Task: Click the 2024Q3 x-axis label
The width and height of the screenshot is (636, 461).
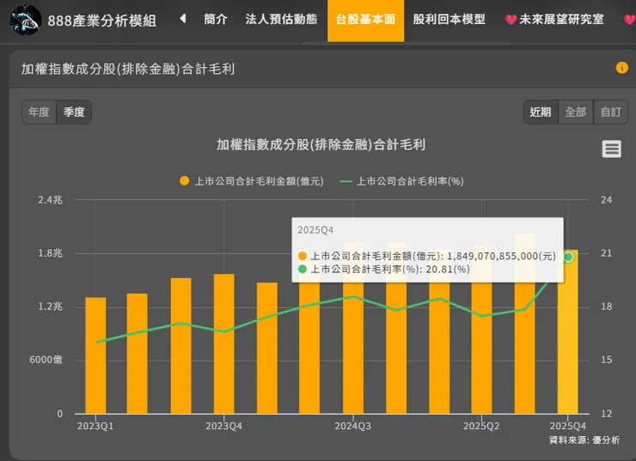Action: pyautogui.click(x=353, y=426)
